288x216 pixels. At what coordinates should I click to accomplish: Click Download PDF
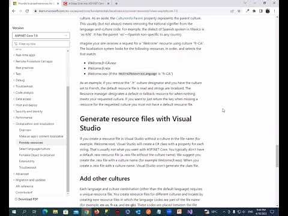(x=26, y=199)
